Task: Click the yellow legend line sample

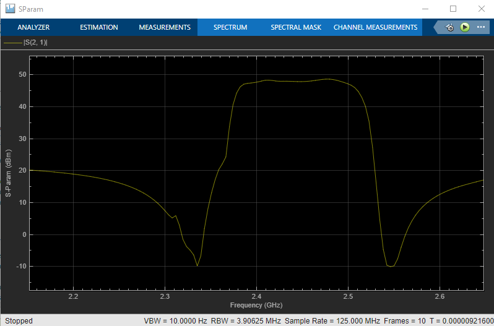Action: pos(12,43)
